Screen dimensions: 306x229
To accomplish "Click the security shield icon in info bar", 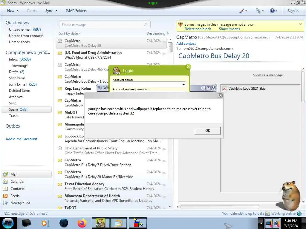I will (x=180, y=24).
